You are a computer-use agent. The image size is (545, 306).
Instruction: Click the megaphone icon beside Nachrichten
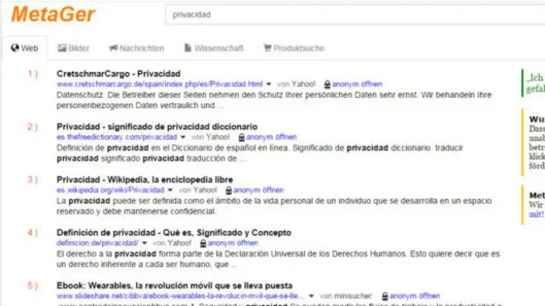(113, 48)
